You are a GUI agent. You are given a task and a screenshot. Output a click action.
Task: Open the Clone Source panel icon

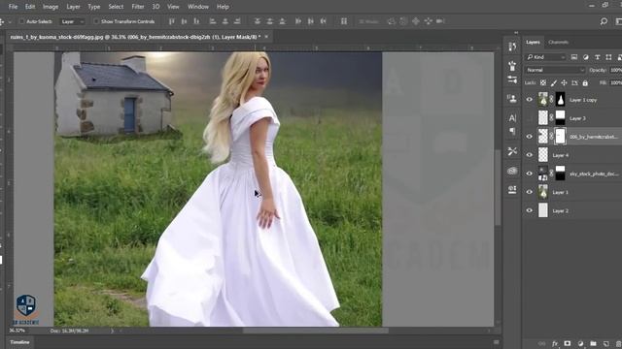512,98
